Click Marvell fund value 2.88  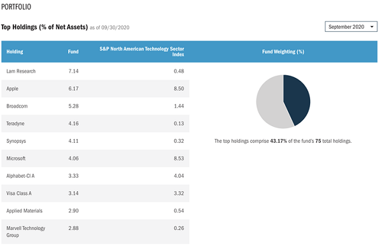tap(73, 228)
